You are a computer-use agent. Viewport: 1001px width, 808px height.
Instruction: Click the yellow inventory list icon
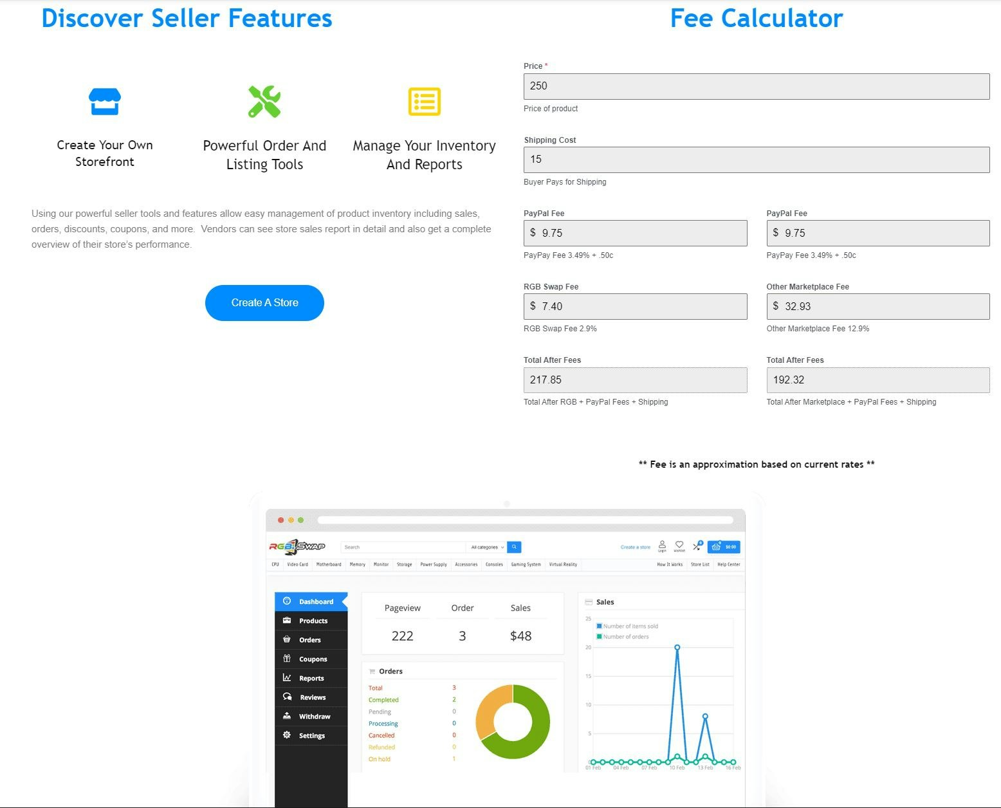[425, 102]
